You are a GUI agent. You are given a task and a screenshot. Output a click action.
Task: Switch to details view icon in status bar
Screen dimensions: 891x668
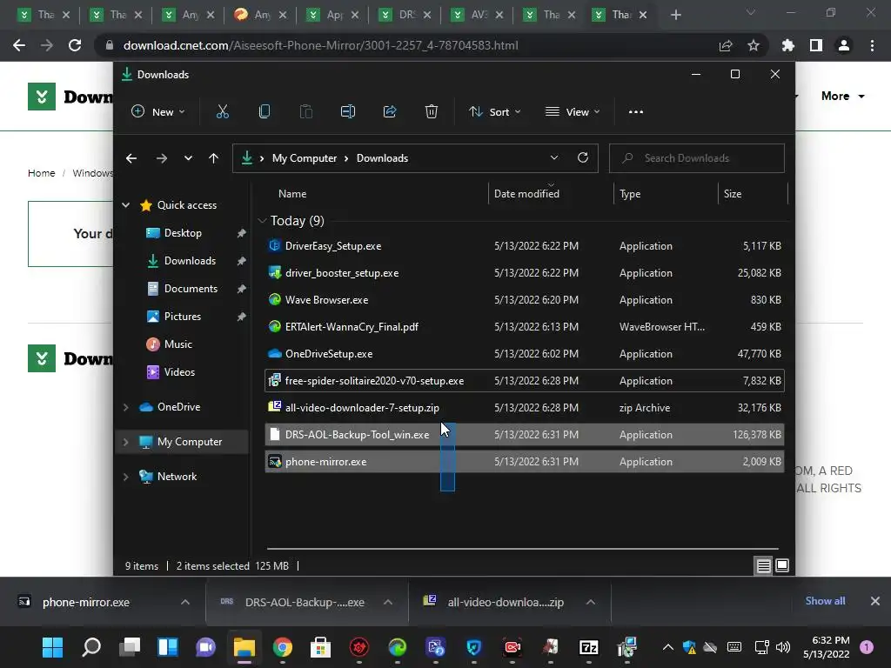pyautogui.click(x=763, y=565)
